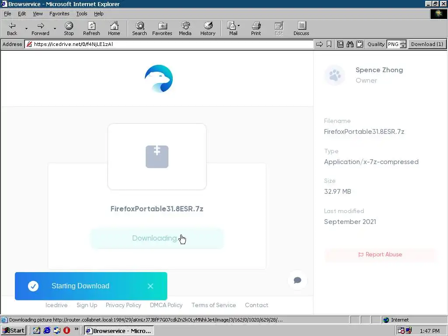The image size is (448, 336).
Task: Increase Quality with spinner up arrow
Action: (x=403, y=42)
